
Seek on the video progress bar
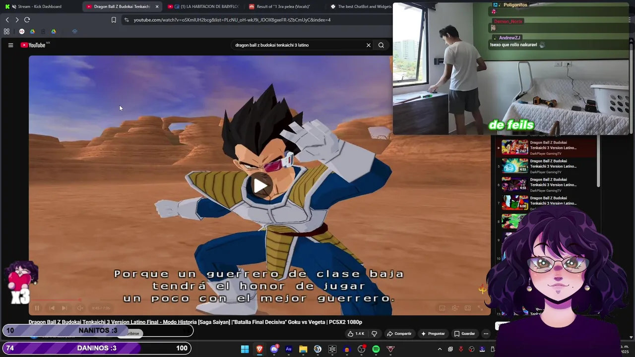pyautogui.click(x=259, y=300)
